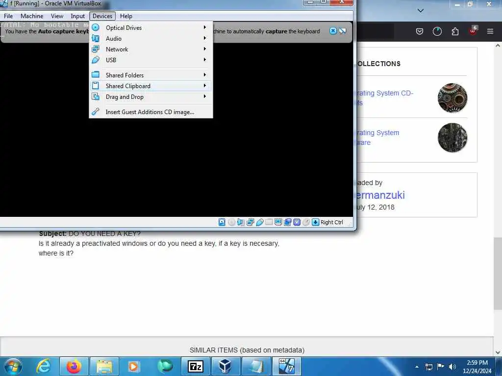This screenshot has height=376, width=502.
Task: Click the Firefox list all tabs chevron
Action: pyautogui.click(x=421, y=11)
